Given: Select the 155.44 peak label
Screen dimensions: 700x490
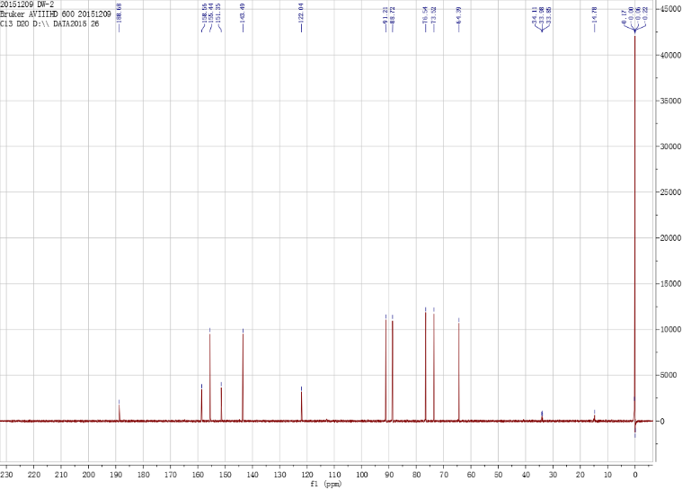Looking at the screenshot, I should click(x=211, y=13).
